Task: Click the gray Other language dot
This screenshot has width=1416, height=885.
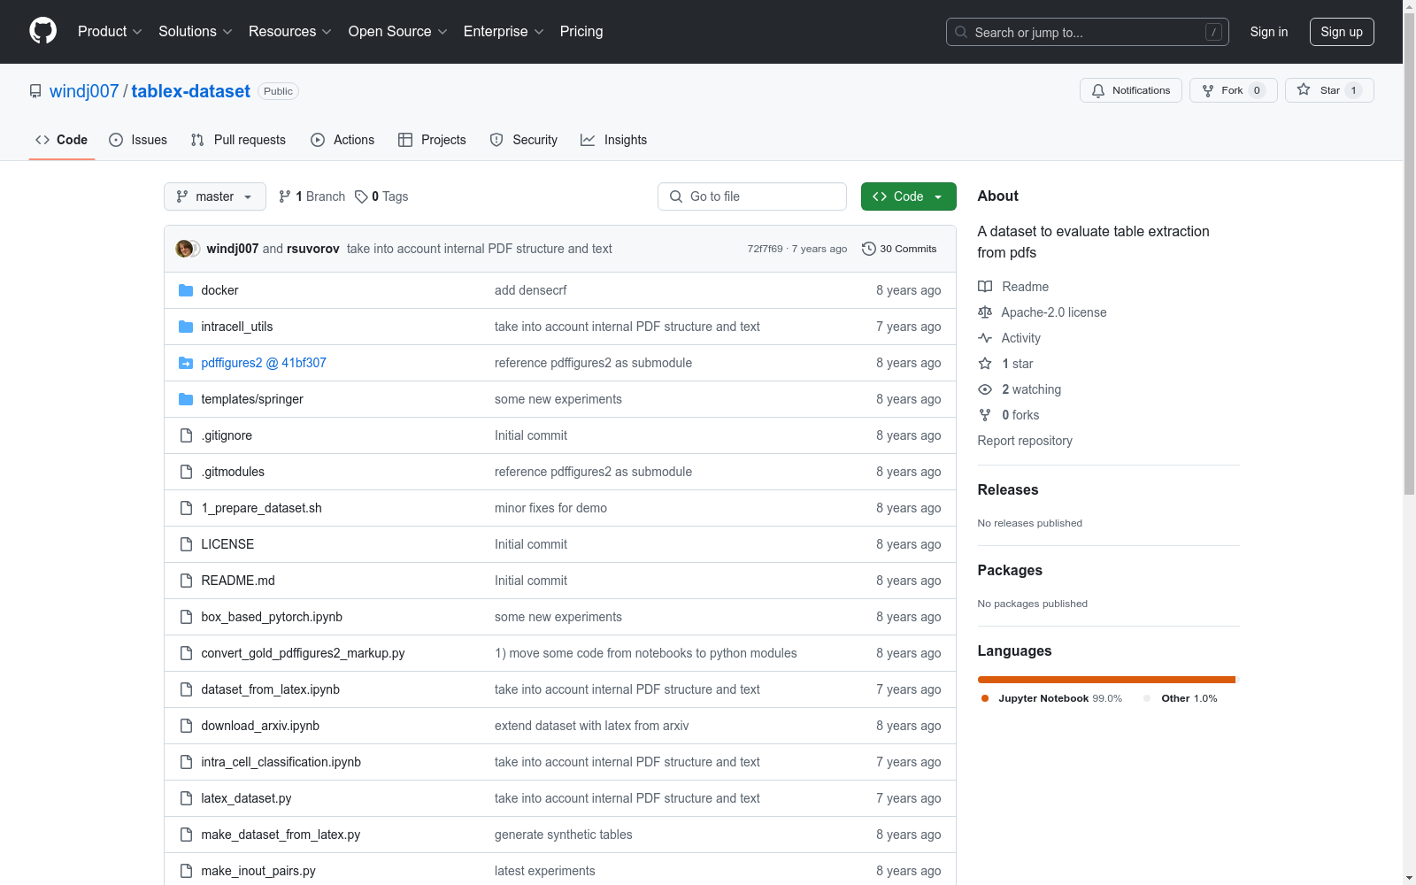Action: 1147,698
